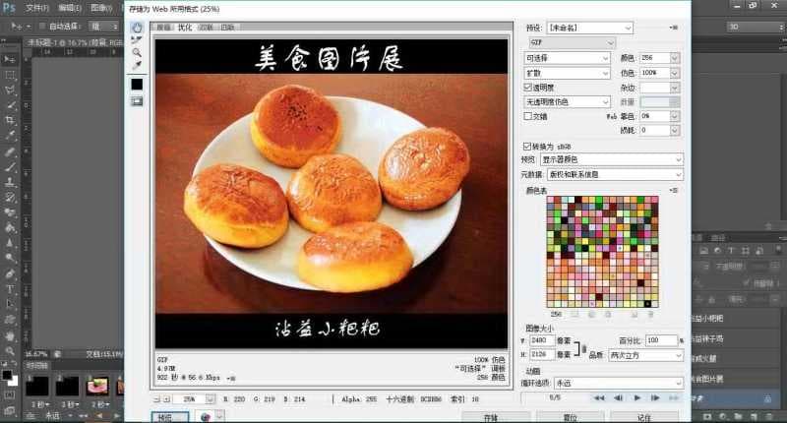Toggle the 透明度 transparency checkbox
The height and width of the screenshot is (423, 787).
click(527, 88)
